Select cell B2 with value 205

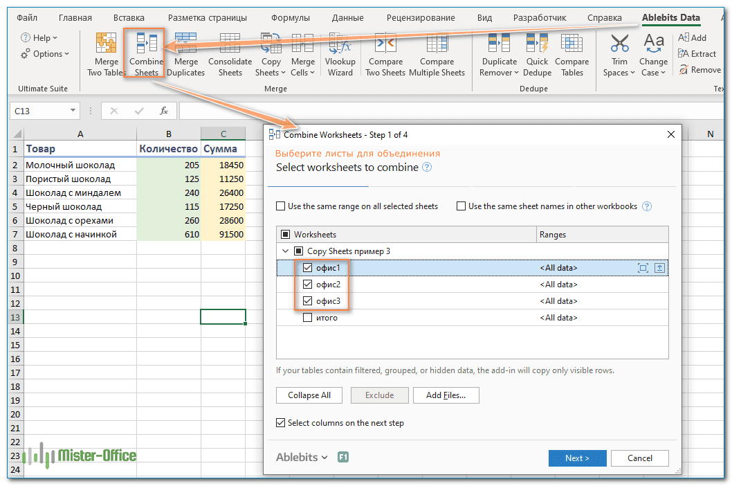pos(168,165)
